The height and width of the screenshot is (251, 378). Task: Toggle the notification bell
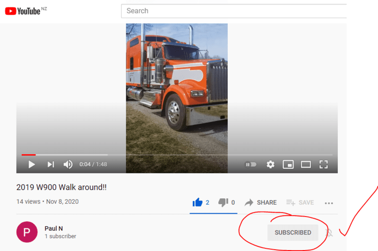[329, 233]
